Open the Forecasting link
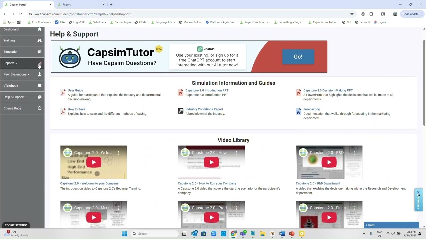 coord(311,109)
